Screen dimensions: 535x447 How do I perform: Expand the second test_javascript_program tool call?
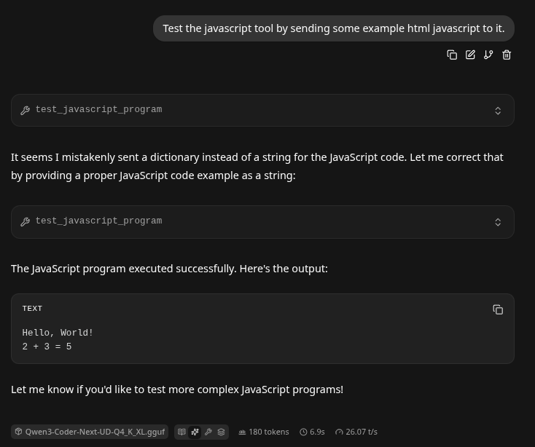498,222
